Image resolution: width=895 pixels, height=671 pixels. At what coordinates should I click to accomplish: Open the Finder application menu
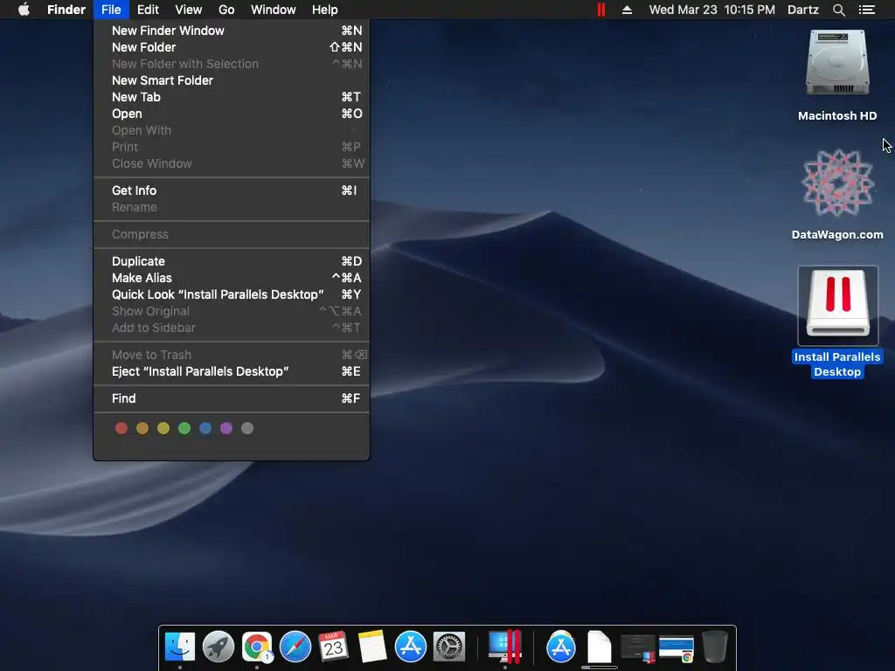66,10
